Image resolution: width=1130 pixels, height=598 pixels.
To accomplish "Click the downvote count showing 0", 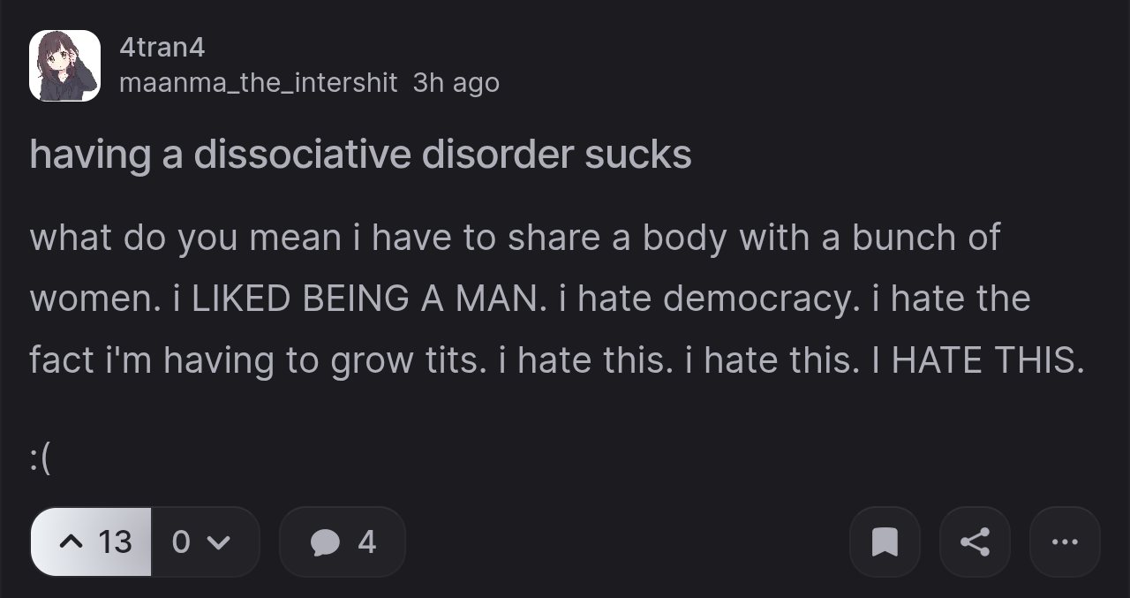I will (x=181, y=541).
